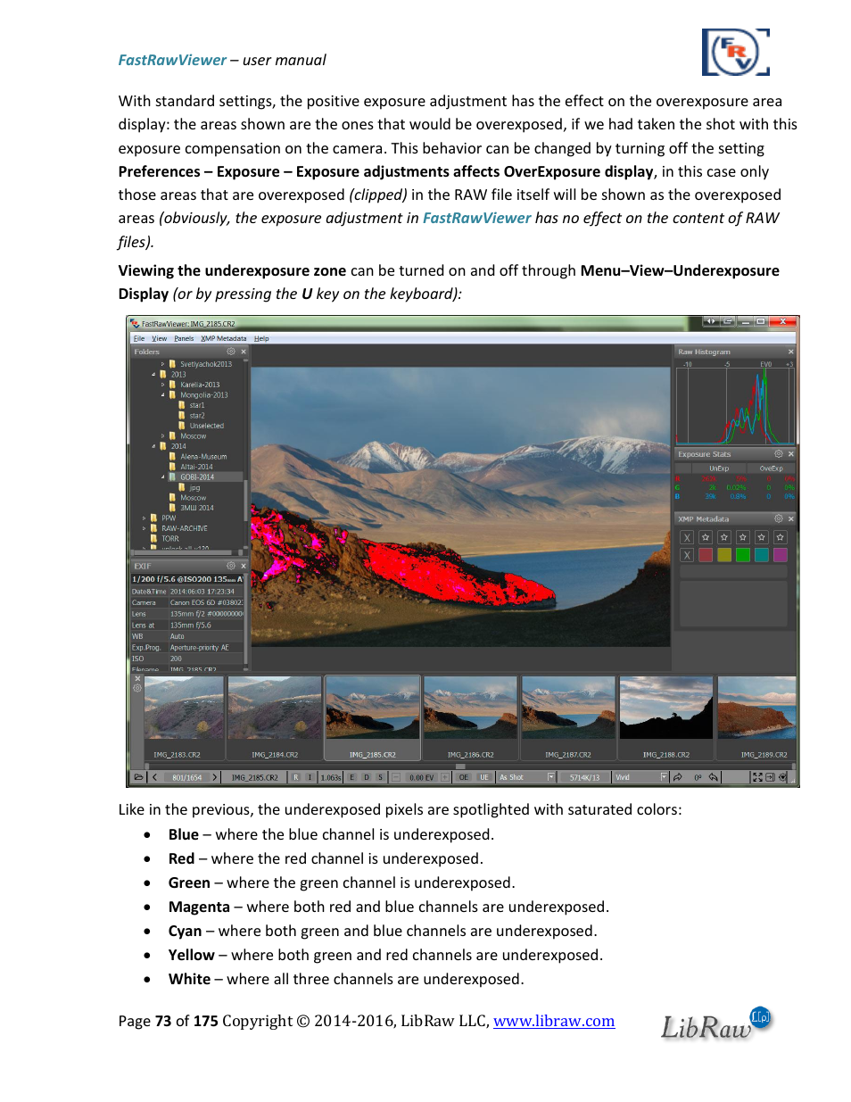The width and height of the screenshot is (851, 1102).
Task: Open the As Shot white balance dropdown
Action: pyautogui.click(x=526, y=777)
